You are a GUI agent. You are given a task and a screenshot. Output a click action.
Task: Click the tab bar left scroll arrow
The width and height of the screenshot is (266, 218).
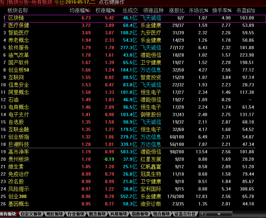click(202, 214)
